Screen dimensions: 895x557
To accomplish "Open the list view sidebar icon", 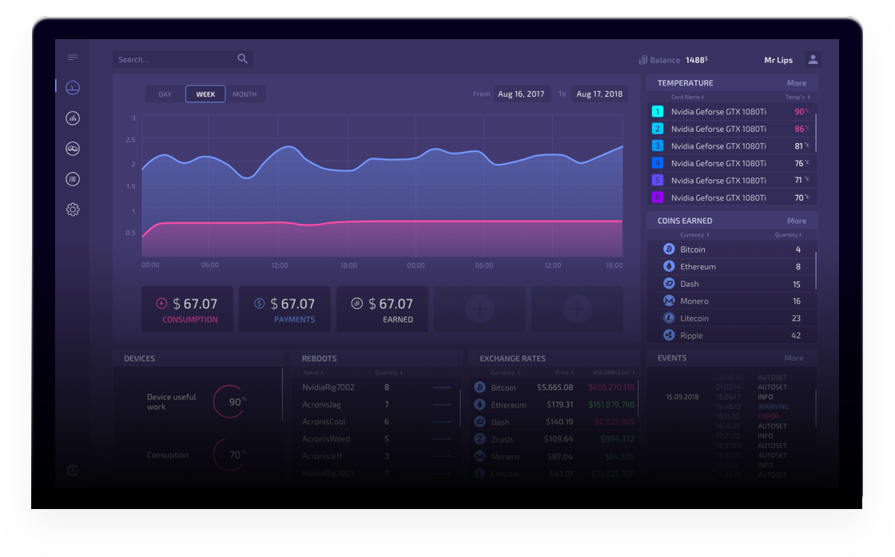I will (x=73, y=179).
